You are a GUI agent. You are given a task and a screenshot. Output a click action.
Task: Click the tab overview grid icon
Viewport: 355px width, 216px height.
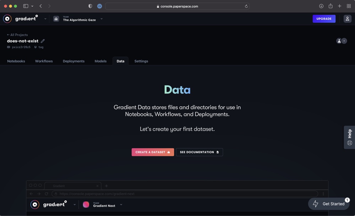349,6
